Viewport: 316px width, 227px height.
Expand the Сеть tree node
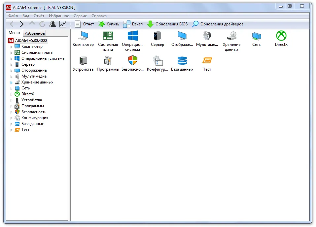[11, 88]
